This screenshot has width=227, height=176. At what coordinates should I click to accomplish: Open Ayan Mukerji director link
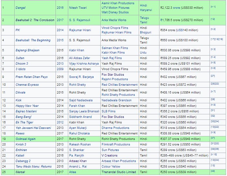tap(78, 128)
